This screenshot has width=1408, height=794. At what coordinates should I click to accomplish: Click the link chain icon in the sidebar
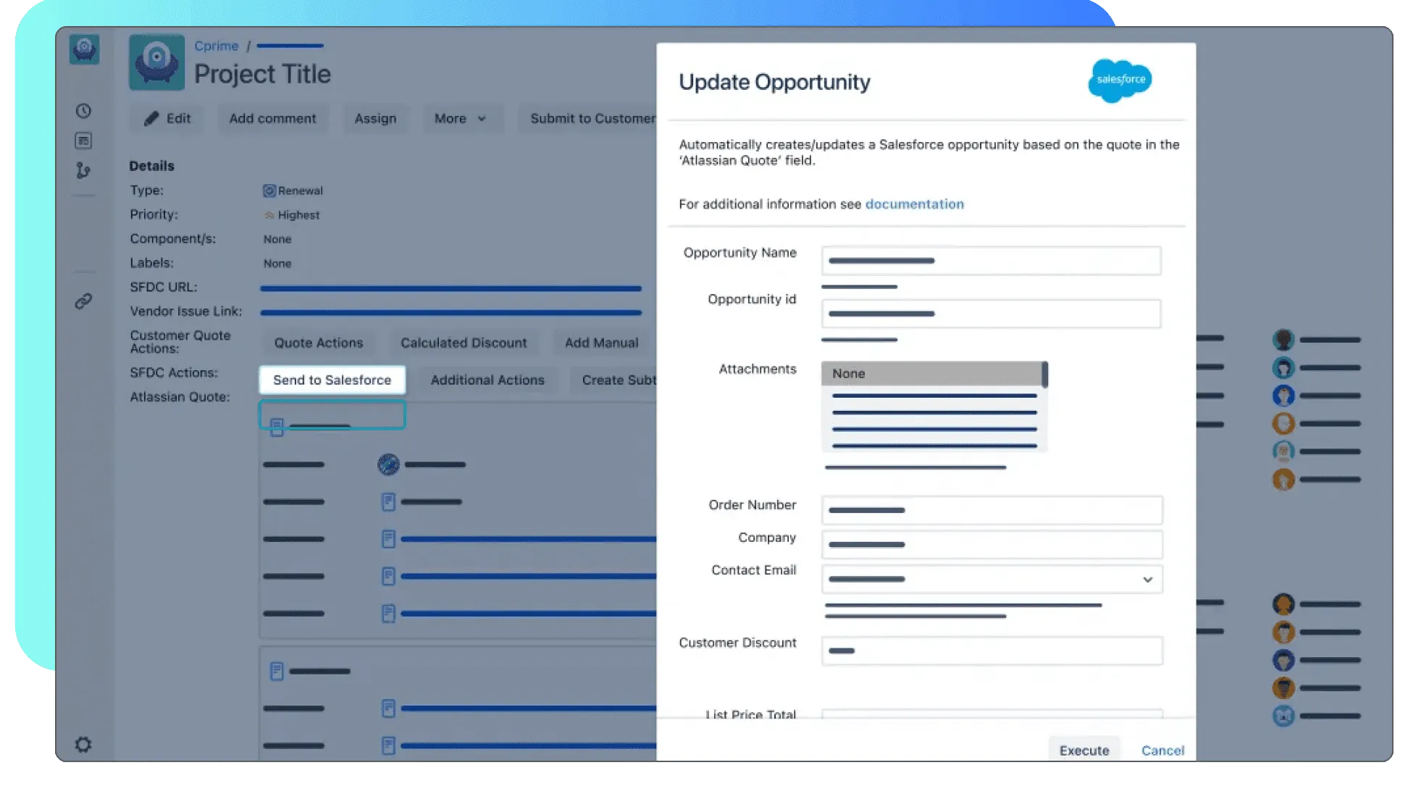click(x=83, y=301)
